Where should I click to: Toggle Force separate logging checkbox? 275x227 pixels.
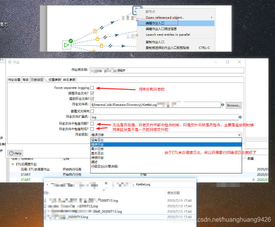(x=92, y=88)
